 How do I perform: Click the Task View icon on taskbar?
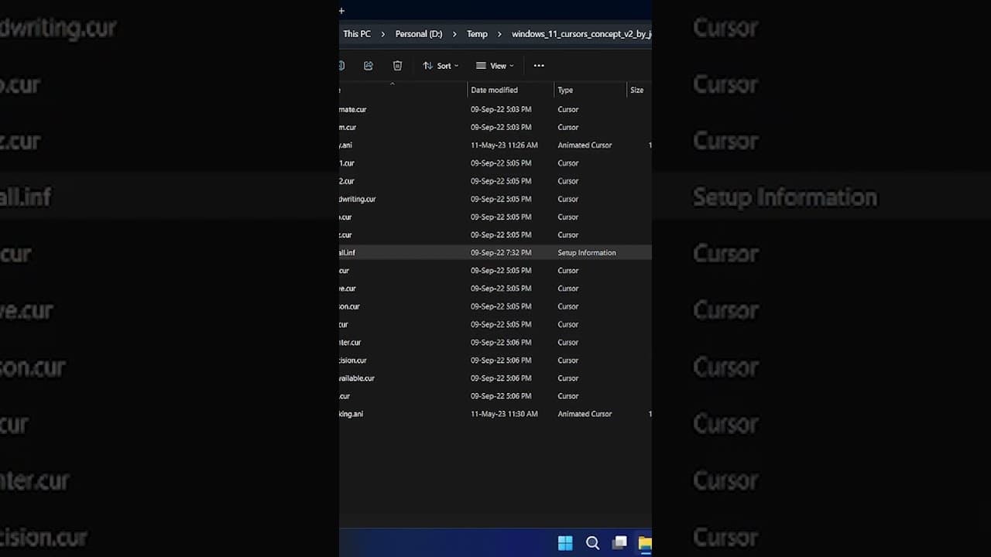(619, 543)
